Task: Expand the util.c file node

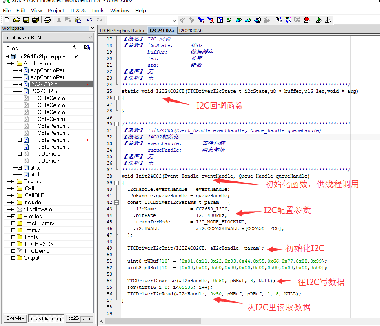Action: pos(20,167)
